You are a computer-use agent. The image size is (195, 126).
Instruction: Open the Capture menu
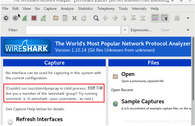(x=50, y=9)
